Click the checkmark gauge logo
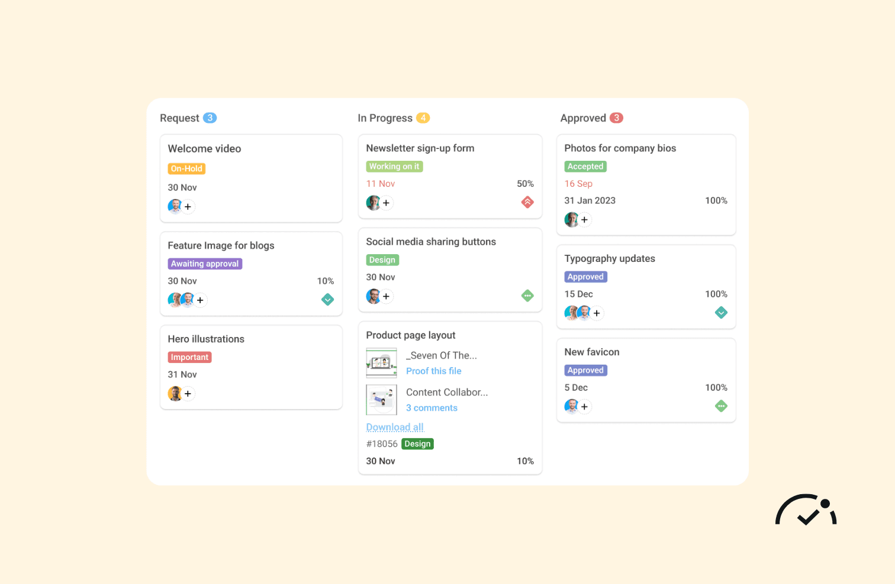The image size is (895, 584). click(x=806, y=510)
